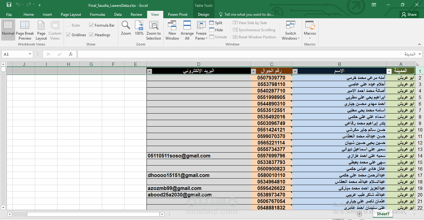
Task: Click Synchronous Scrolling
Action: (x=254, y=30)
